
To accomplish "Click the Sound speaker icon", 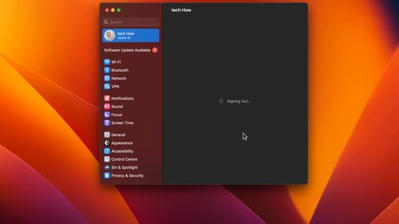I will pyautogui.click(x=107, y=106).
